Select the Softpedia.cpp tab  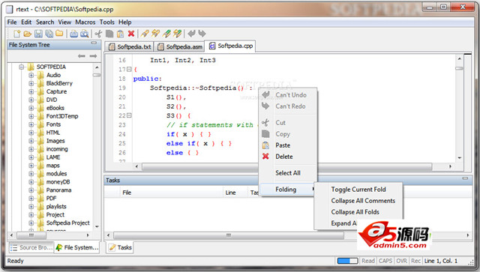click(x=230, y=46)
